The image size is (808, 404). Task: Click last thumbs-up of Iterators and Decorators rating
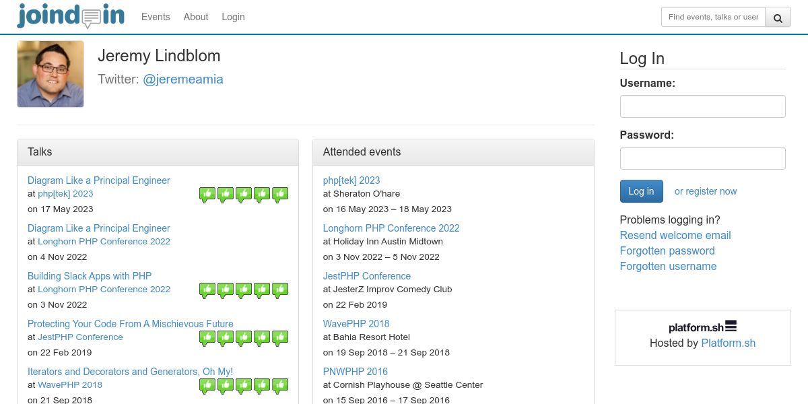tap(280, 386)
